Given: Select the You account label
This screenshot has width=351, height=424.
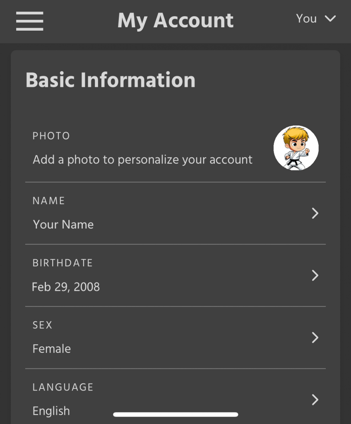Looking at the screenshot, I should pos(306,19).
